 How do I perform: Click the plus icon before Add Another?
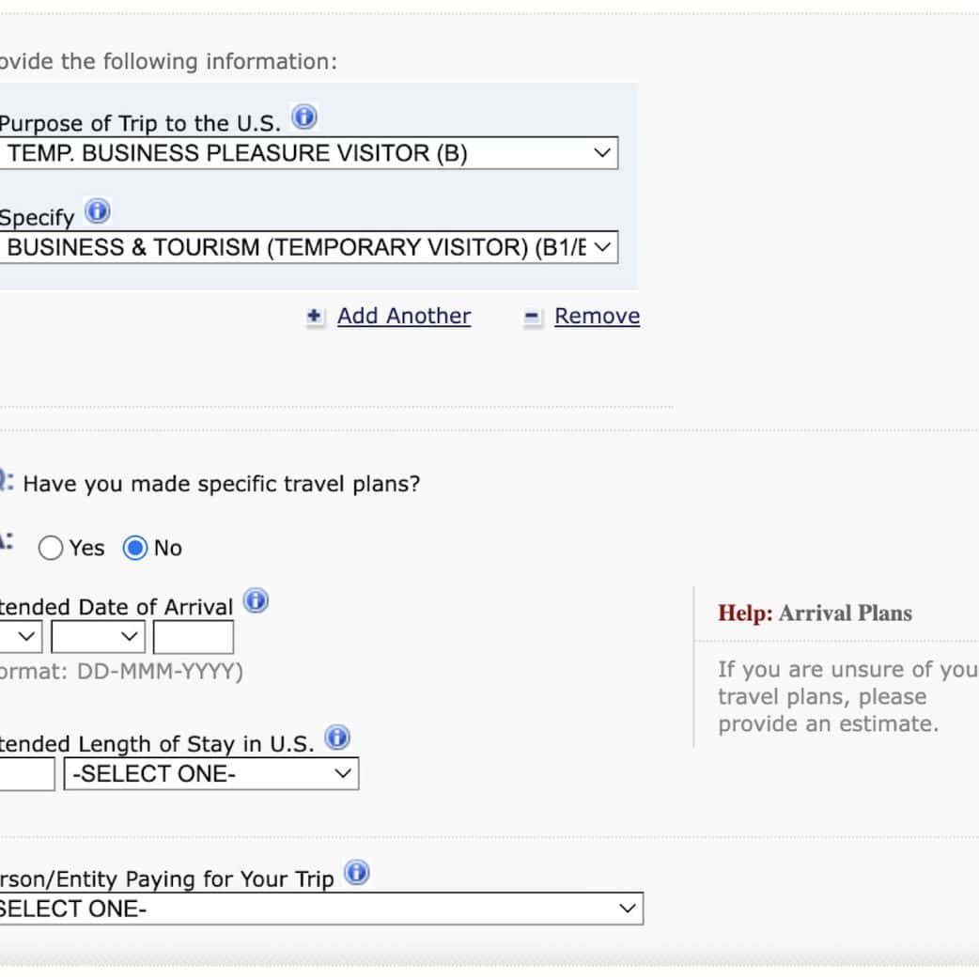315,318
